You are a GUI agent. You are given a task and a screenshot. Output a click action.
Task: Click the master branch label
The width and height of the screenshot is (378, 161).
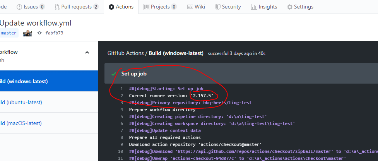9,33
